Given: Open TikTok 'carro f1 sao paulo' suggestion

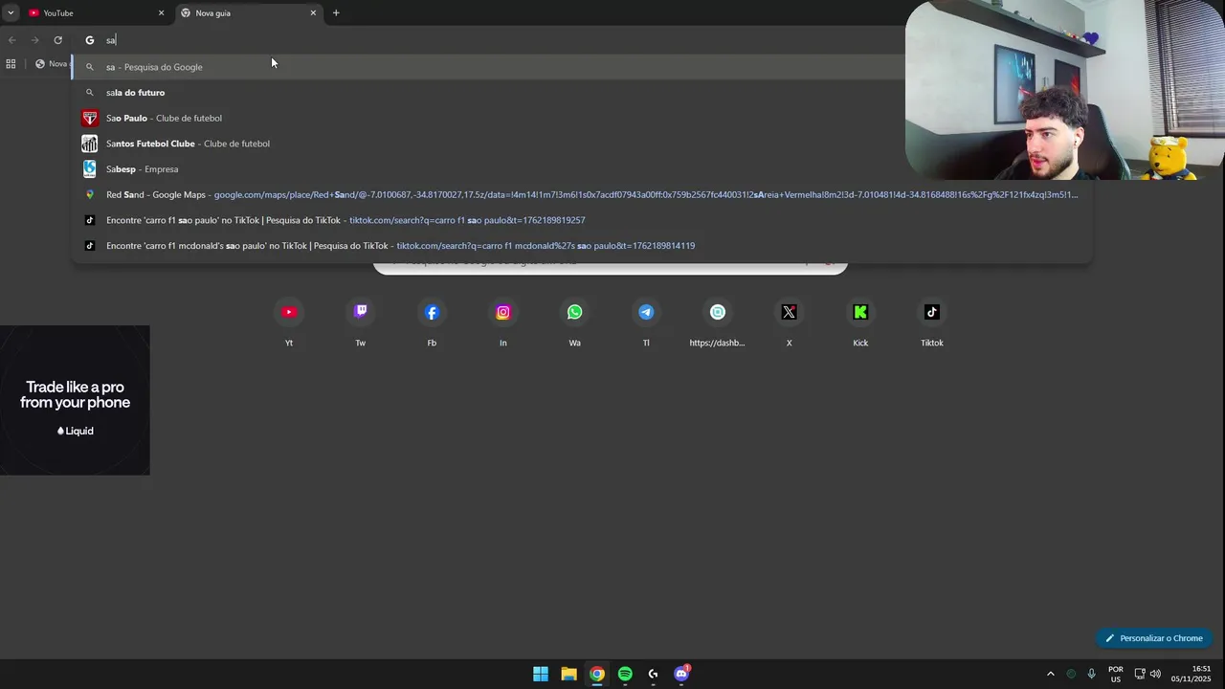Looking at the screenshot, I should tap(582, 220).
